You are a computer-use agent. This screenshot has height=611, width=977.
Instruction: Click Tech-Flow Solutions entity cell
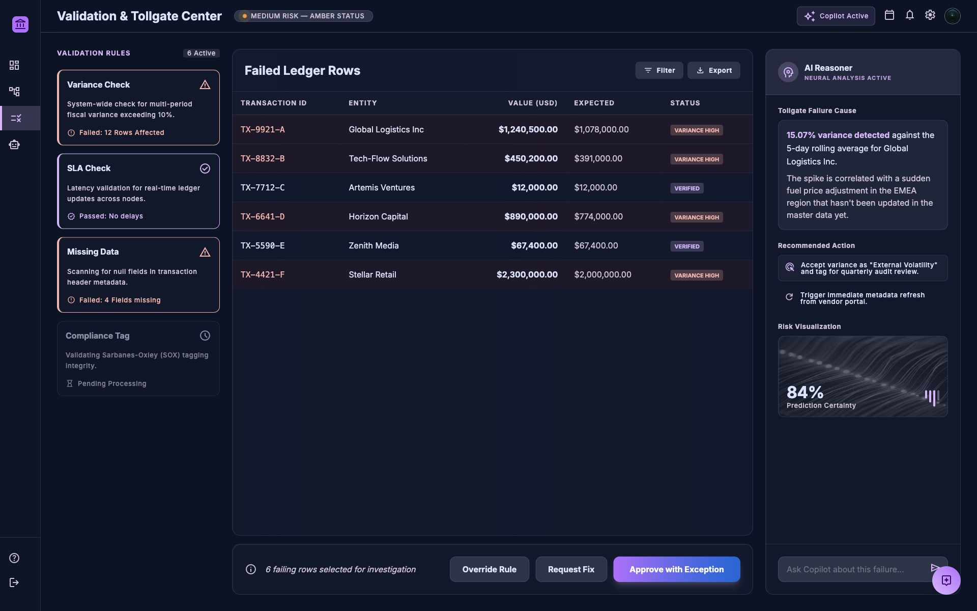pos(388,158)
